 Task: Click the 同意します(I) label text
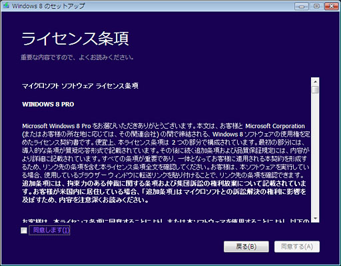click(x=51, y=230)
